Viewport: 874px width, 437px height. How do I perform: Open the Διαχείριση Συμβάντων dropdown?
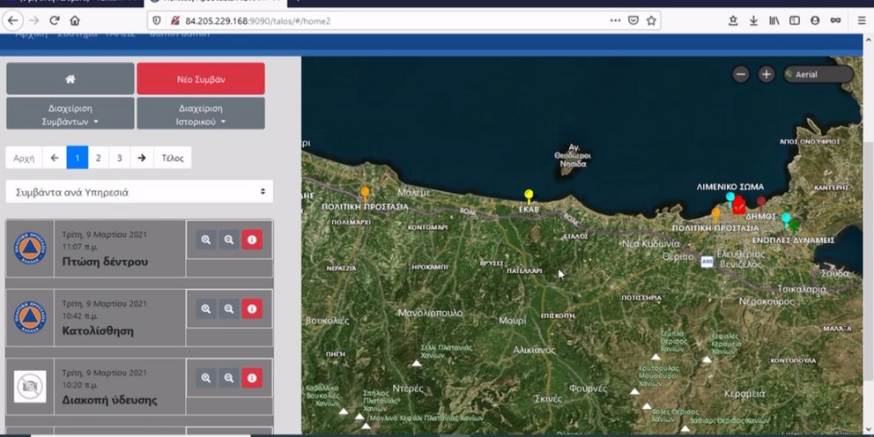click(x=70, y=114)
